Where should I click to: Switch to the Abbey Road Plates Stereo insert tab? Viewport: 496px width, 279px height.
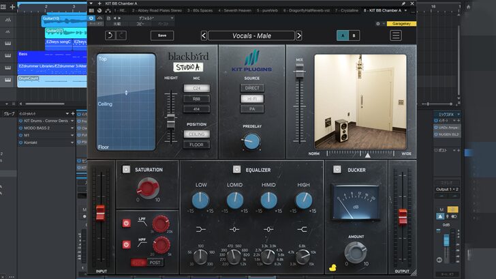point(157,10)
